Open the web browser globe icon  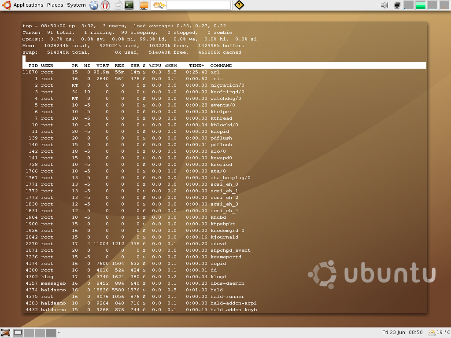click(x=94, y=5)
